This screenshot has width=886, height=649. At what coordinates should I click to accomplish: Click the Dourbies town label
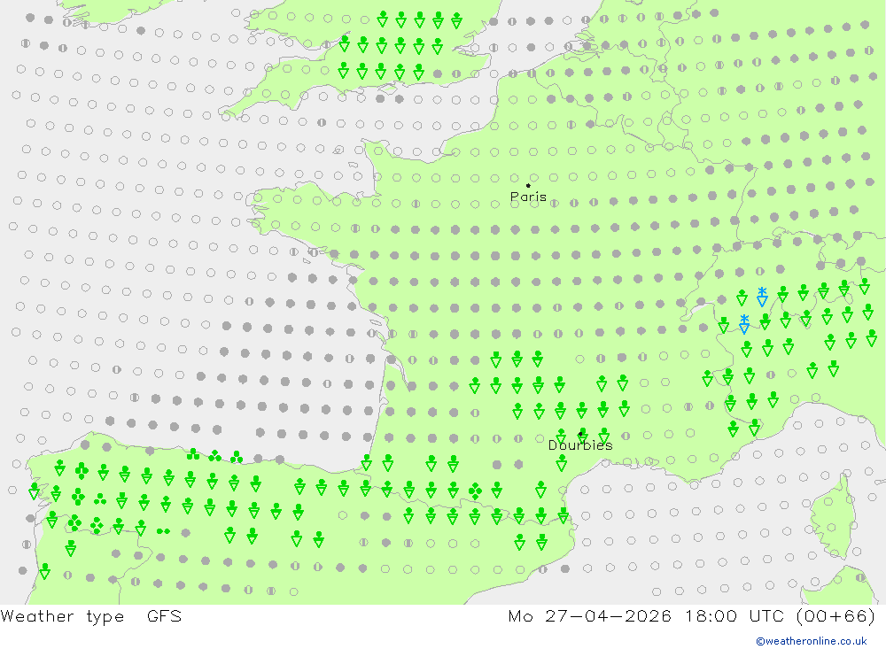pos(580,445)
